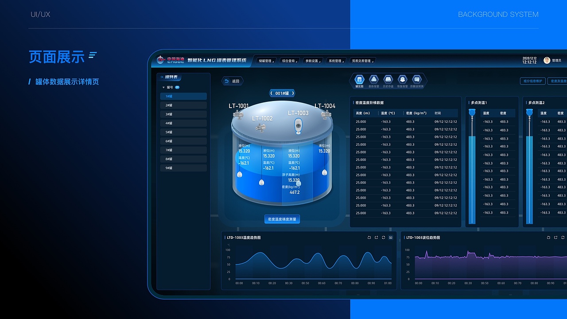
Task: Open the 综合查询 menu
Action: 289,61
